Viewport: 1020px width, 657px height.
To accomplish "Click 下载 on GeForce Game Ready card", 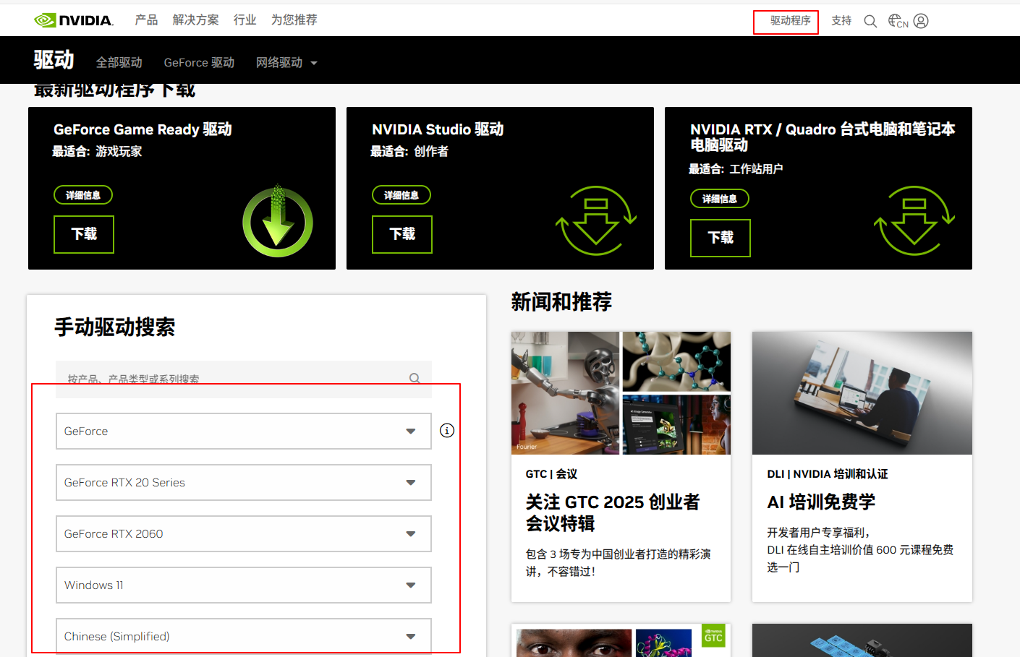I will (84, 234).
